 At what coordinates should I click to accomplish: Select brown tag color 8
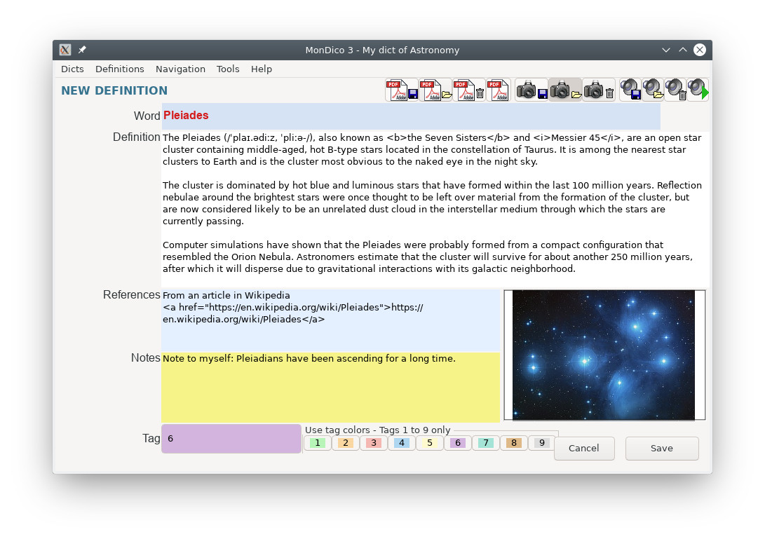pyautogui.click(x=514, y=443)
